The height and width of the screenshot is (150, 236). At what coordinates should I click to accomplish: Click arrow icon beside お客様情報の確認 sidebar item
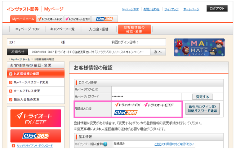11,74
